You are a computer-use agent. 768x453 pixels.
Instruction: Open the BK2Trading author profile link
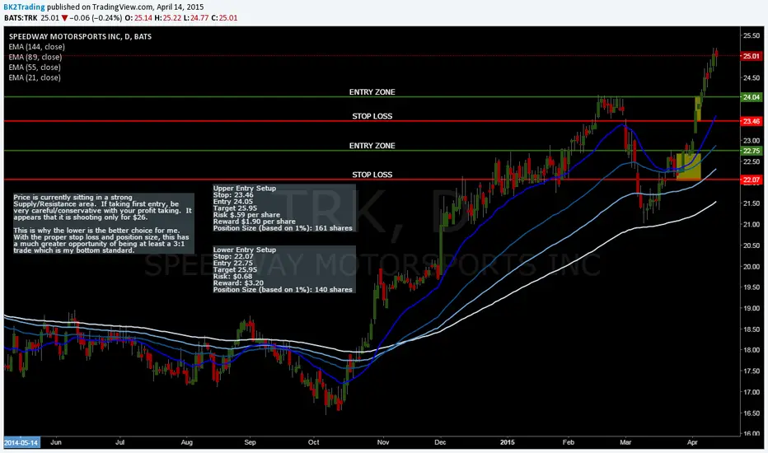point(24,7)
